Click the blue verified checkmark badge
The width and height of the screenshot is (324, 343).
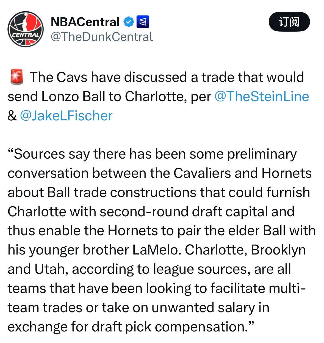(x=128, y=22)
